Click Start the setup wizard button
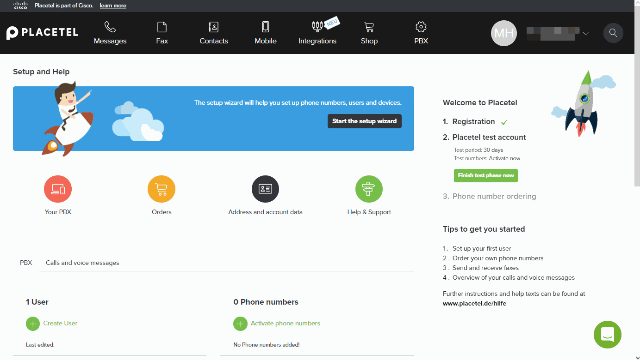Image resolution: width=640 pixels, height=360 pixels. point(365,121)
